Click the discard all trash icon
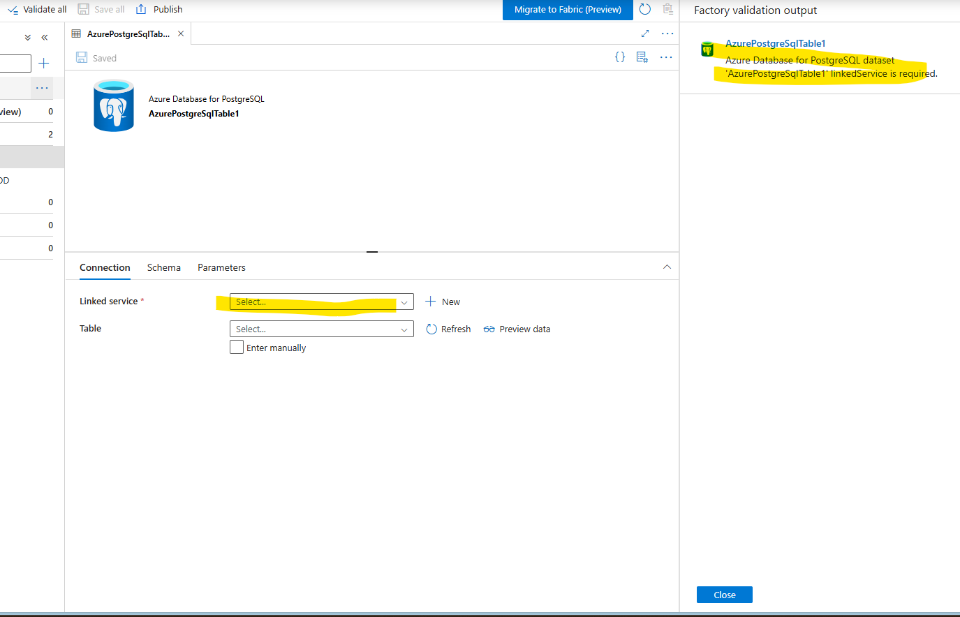960x617 pixels. tap(668, 9)
